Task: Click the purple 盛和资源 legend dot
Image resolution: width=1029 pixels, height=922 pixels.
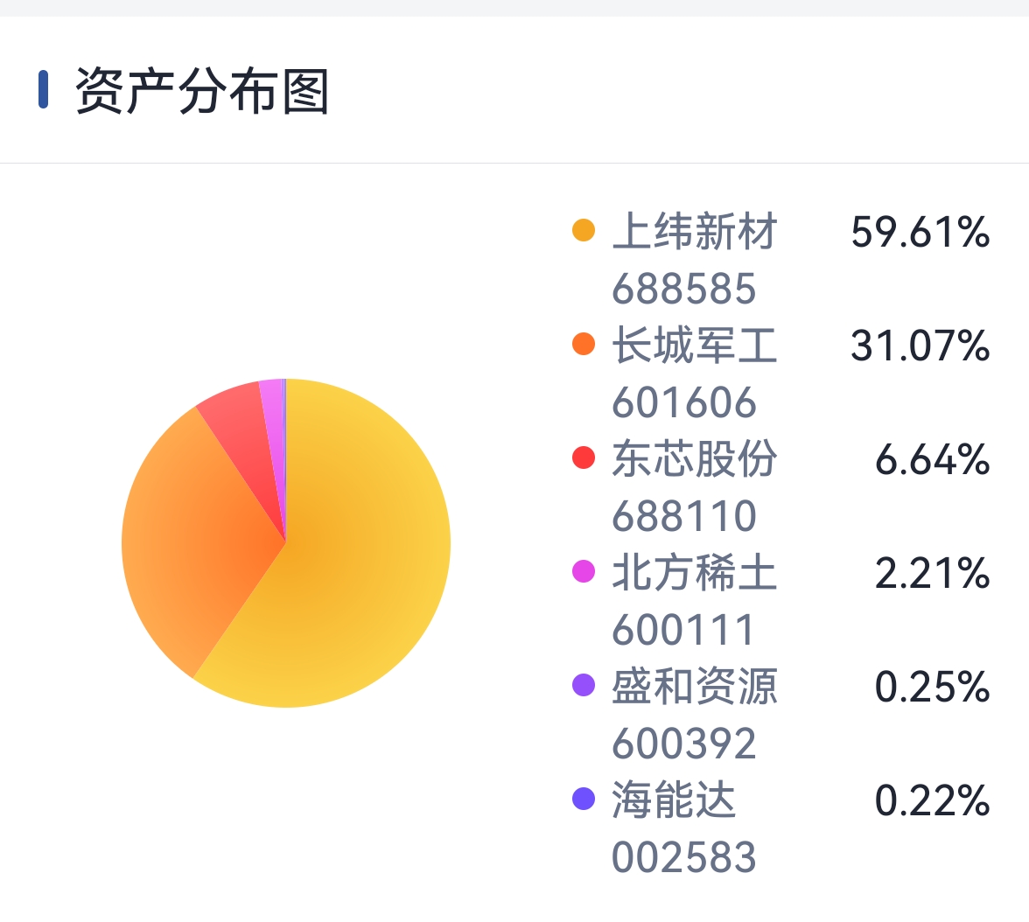Action: (584, 685)
